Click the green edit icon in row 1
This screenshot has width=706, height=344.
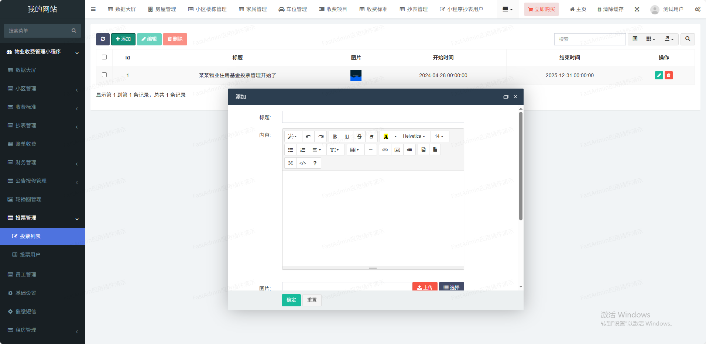click(x=659, y=75)
